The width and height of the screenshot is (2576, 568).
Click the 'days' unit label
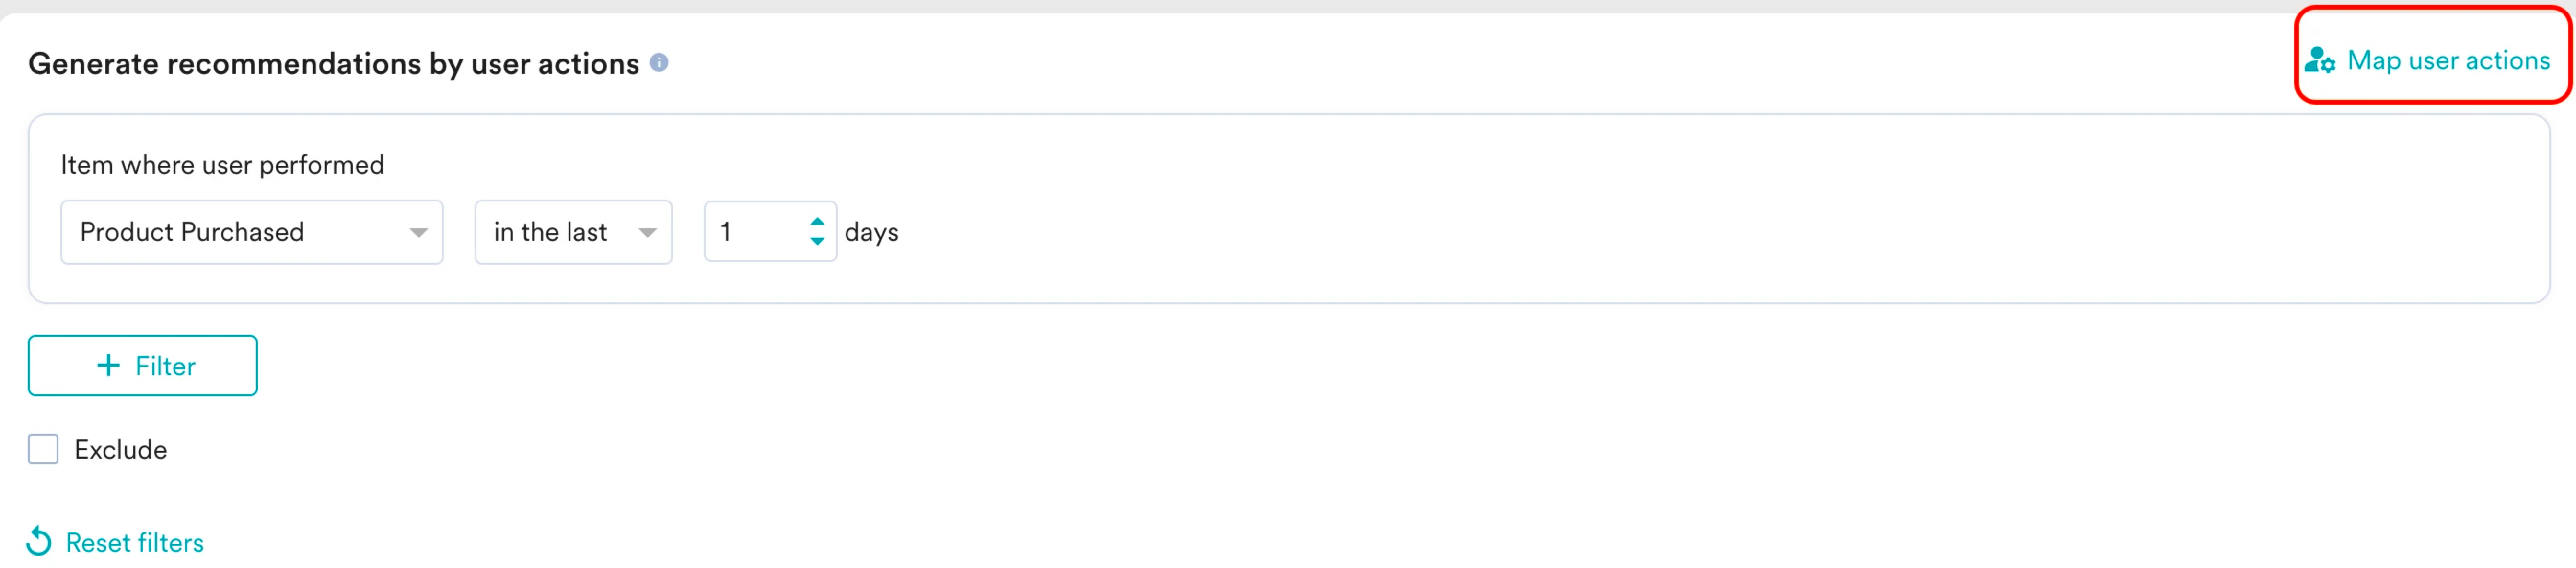point(871,232)
